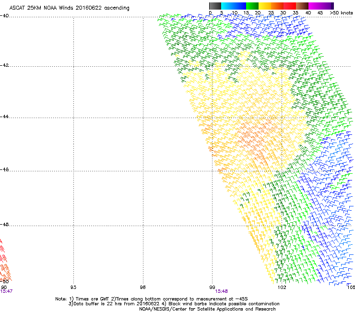
Task: Click the longitude label 93
Action: tap(73, 288)
